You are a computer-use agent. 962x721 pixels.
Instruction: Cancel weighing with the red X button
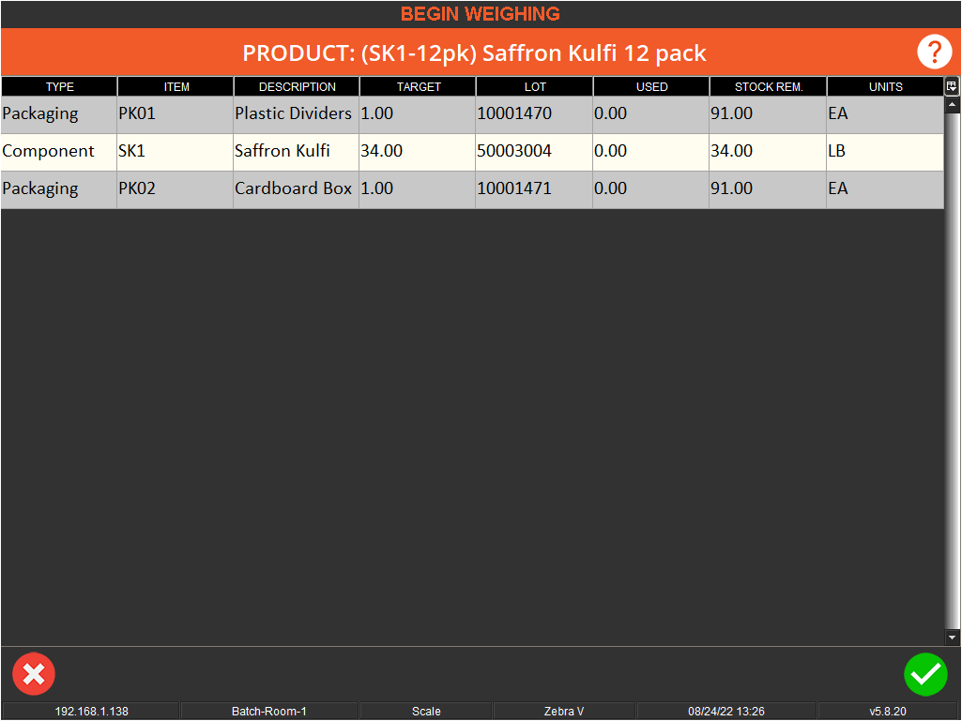(34, 674)
